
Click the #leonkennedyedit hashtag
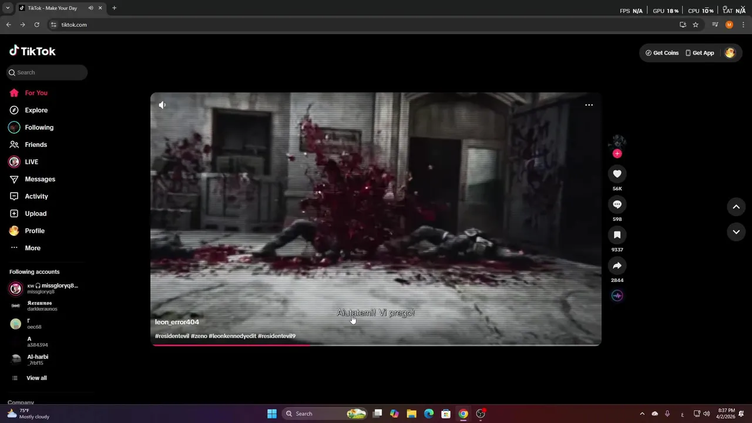(x=233, y=336)
